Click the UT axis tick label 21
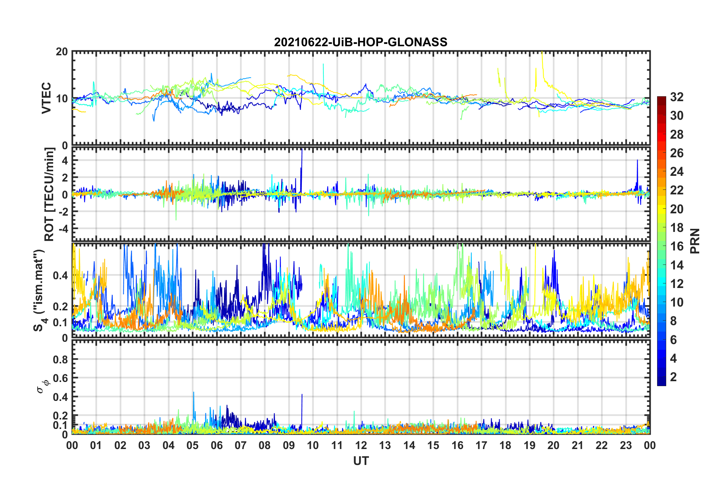This screenshot has height=482, width=722. coord(578,445)
